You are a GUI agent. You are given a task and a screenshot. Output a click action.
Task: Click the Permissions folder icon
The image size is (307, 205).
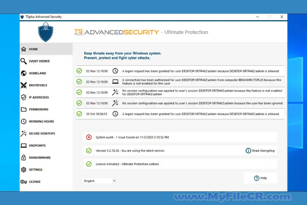point(23,109)
